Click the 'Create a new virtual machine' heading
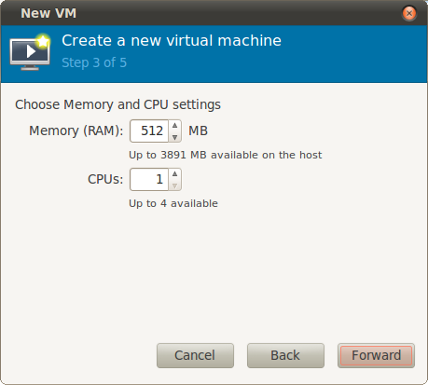 click(172, 40)
